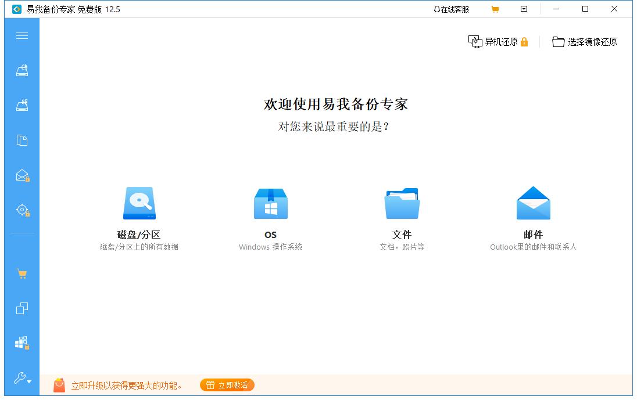Select the 磁盘/分区 backup icon
This screenshot has width=637, height=400.
pos(139,203)
